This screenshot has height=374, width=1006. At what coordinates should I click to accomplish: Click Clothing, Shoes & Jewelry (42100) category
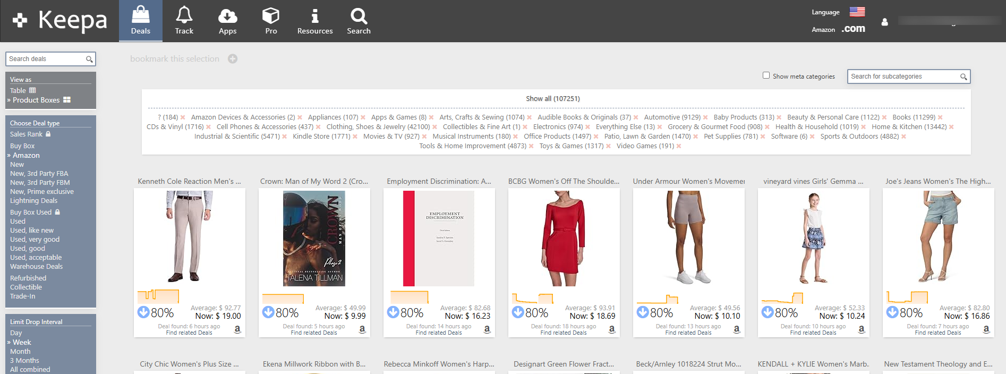378,127
